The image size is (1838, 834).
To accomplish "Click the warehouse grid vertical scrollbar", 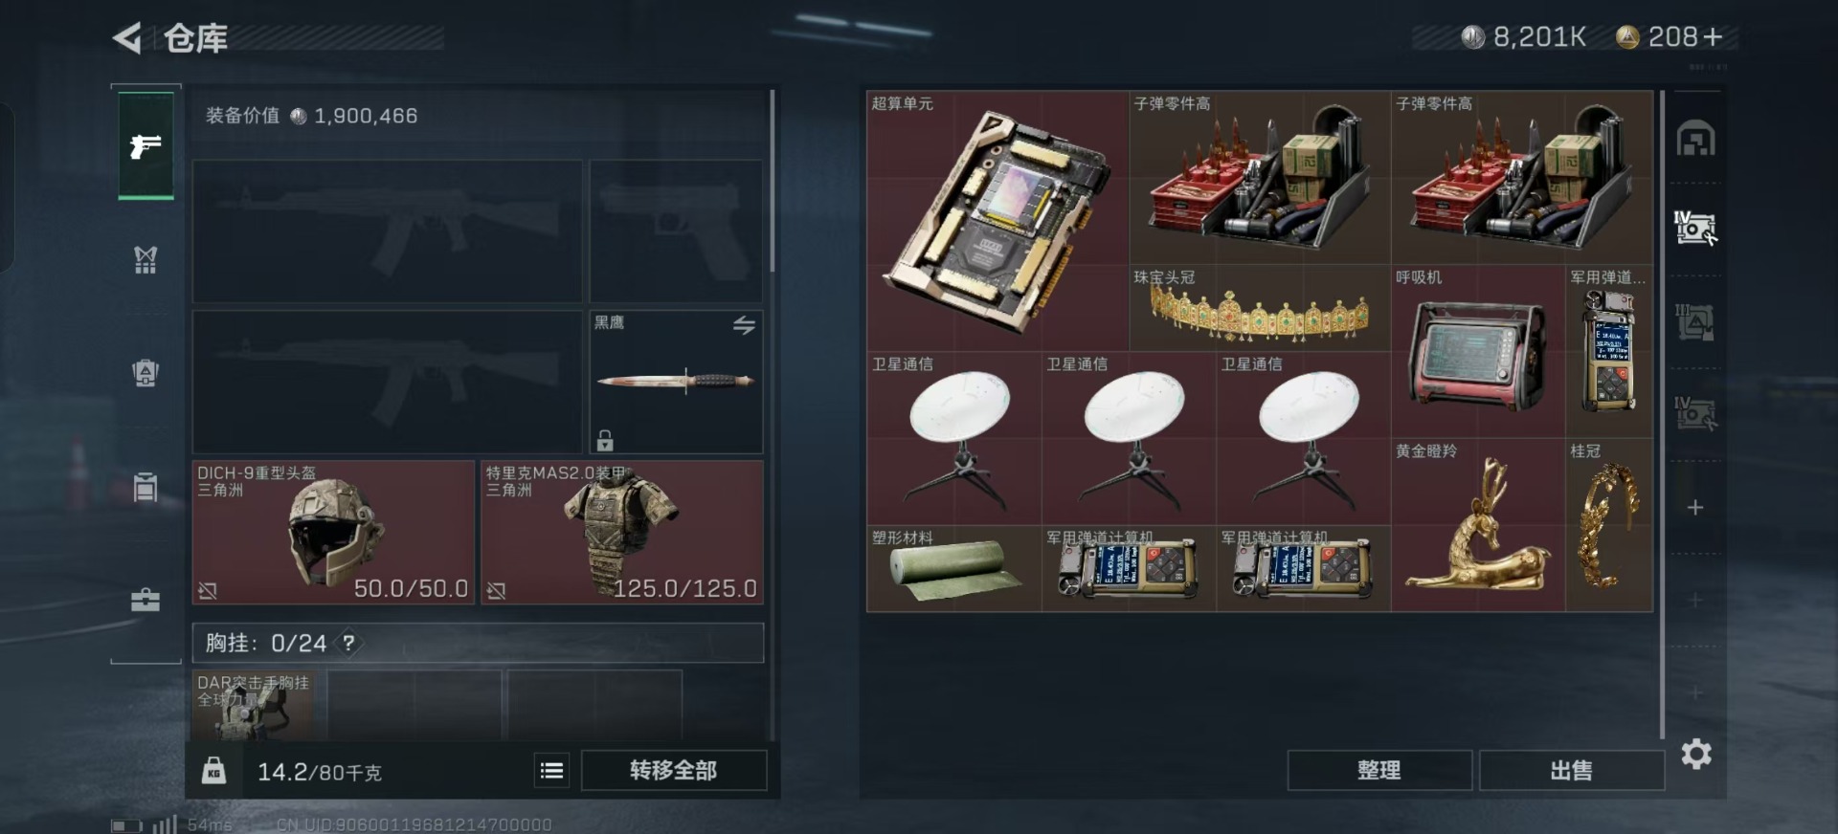I will [x=1662, y=415].
